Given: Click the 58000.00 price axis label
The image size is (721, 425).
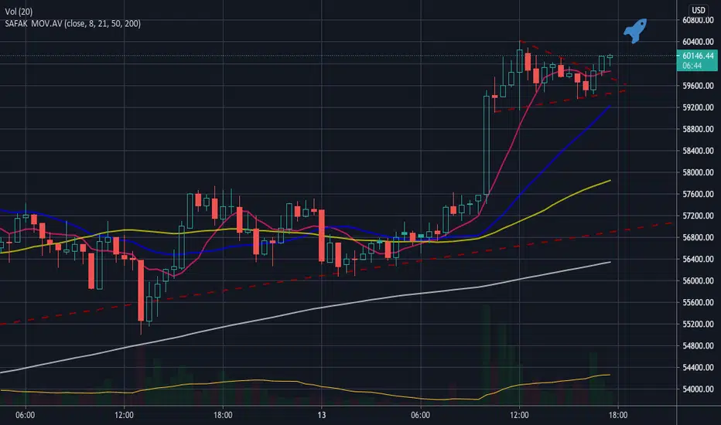Looking at the screenshot, I should [698, 173].
